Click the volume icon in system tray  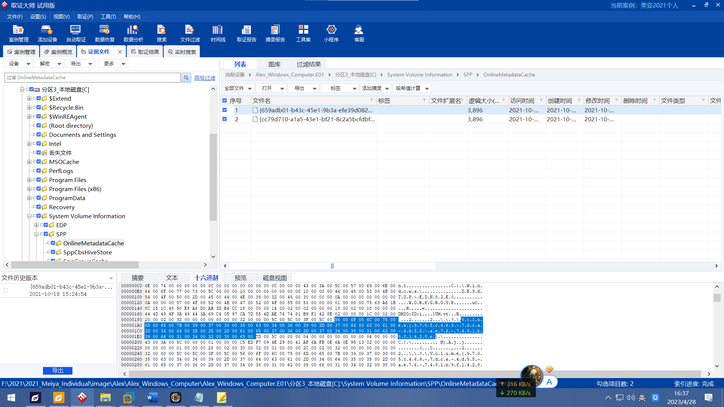click(630, 398)
